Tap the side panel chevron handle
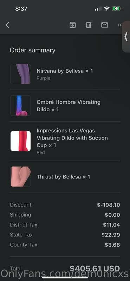This screenshot has width=130, height=281. coord(126,37)
